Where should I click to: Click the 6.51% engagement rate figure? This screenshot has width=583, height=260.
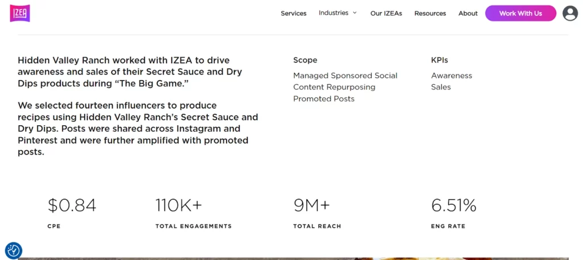click(x=454, y=205)
